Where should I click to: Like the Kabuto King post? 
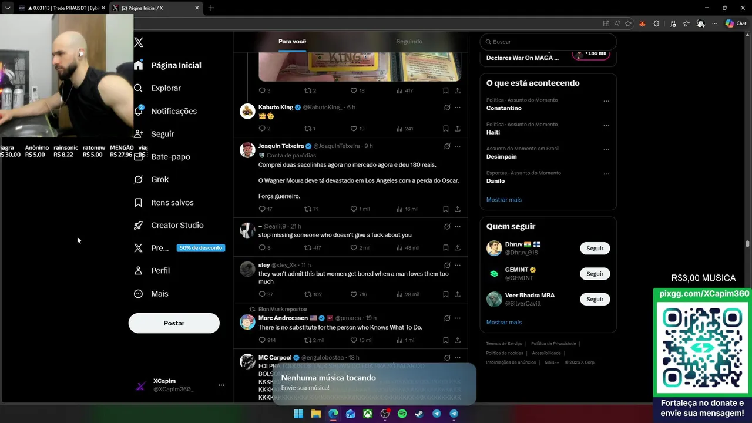point(357,129)
